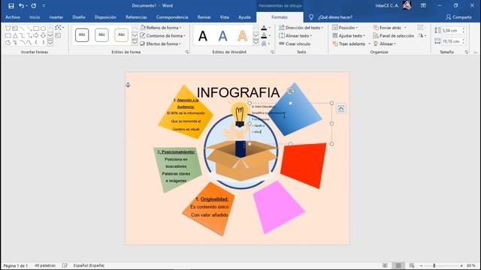481x270 pixels.
Task: Click the Draw Text Box icon
Action: click(58, 35)
